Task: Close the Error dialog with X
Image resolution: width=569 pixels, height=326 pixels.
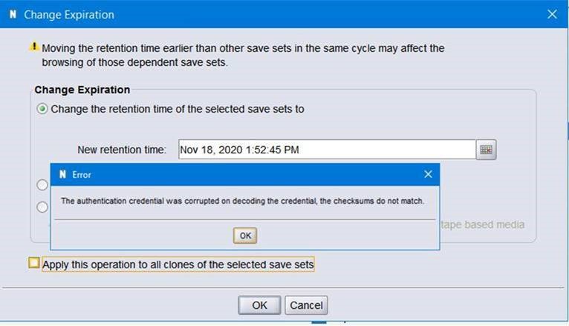Action: (x=428, y=174)
